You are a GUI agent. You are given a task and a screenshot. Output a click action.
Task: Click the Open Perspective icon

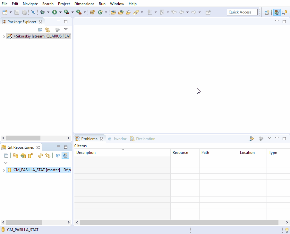click(x=267, y=13)
